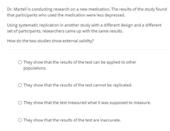Click the word 'populations.' in the first answer
The width and height of the screenshot is (170, 131).
pyautogui.click(x=35, y=68)
